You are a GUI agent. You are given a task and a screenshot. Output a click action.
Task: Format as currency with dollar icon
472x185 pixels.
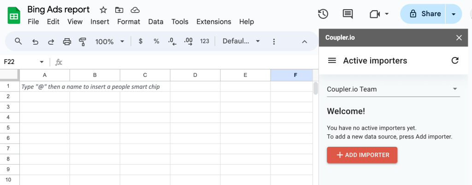tap(141, 41)
